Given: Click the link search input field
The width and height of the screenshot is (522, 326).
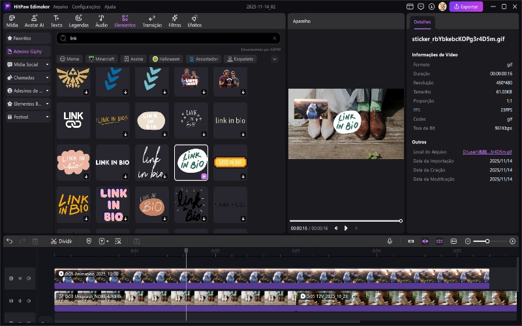Looking at the screenshot, I should tap(168, 38).
